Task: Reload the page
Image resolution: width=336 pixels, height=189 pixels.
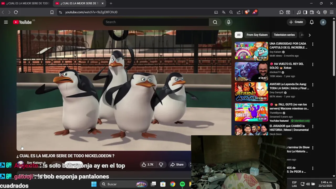Action: [16, 12]
